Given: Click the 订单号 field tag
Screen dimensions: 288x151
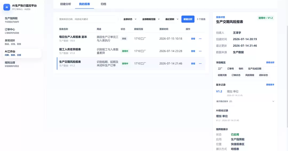Looking at the screenshot, I should [x=230, y=69].
